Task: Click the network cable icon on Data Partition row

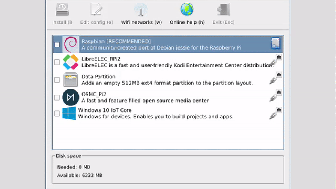Action: (276, 79)
